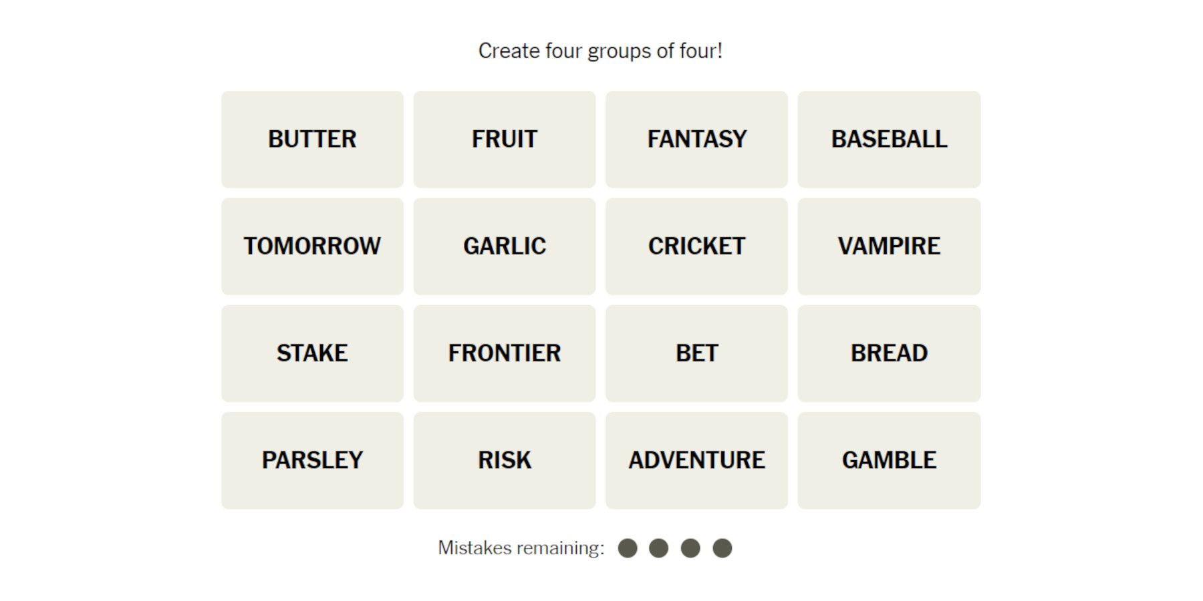The width and height of the screenshot is (1203, 601).
Task: Choose the PARSLEY word tile
Action: click(x=312, y=460)
